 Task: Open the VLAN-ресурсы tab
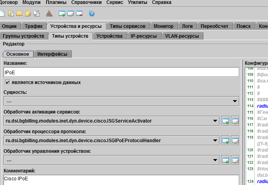tap(182, 36)
